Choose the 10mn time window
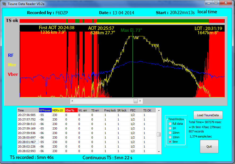The image size is (235, 164). pyautogui.click(x=170, y=137)
